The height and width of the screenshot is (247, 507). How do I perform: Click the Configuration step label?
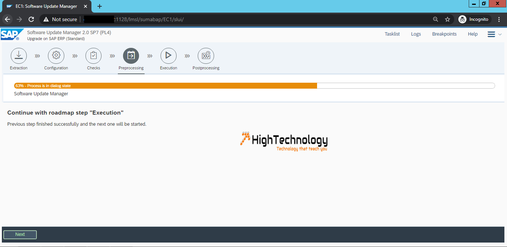point(56,68)
